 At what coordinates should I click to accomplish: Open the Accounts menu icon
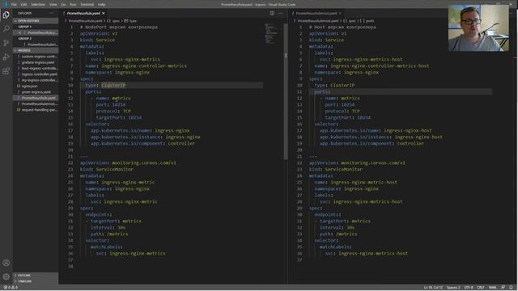tap(6, 263)
